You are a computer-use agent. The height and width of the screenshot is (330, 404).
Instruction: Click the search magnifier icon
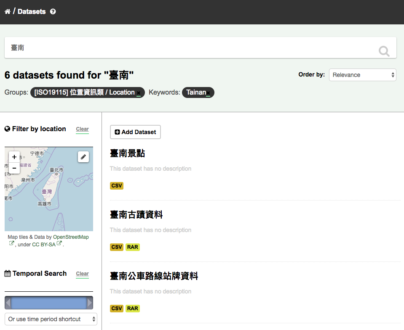tap(384, 51)
